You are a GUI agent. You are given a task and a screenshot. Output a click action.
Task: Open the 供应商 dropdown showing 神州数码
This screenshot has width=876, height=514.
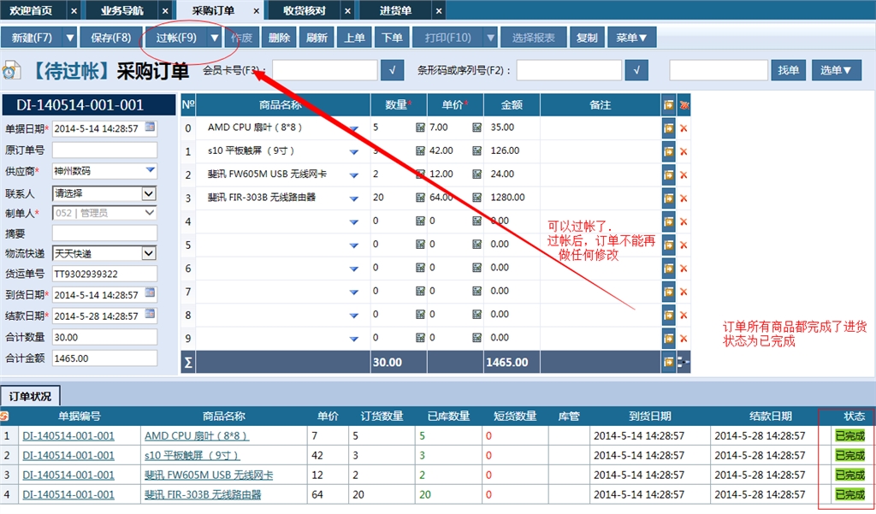click(x=151, y=170)
